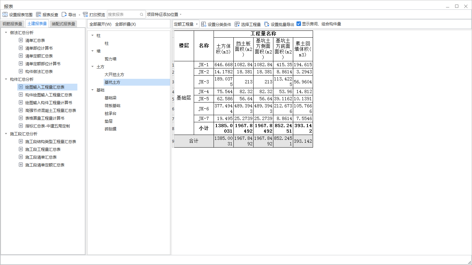The height and width of the screenshot is (265, 472).
Task: Collapse the 做法汇总分析 group
Action: click(6, 32)
